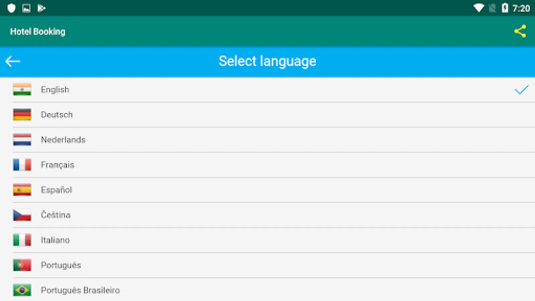This screenshot has height=301, width=535.
Task: Tap the Czech flag icon
Action: click(22, 215)
